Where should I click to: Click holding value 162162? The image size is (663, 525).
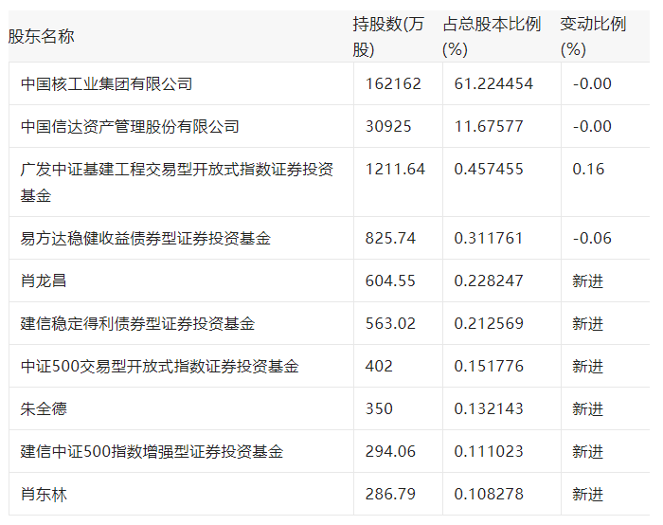tap(393, 83)
